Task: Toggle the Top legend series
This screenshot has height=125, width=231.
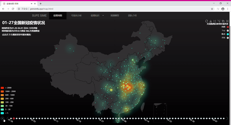Action: tap(228, 30)
